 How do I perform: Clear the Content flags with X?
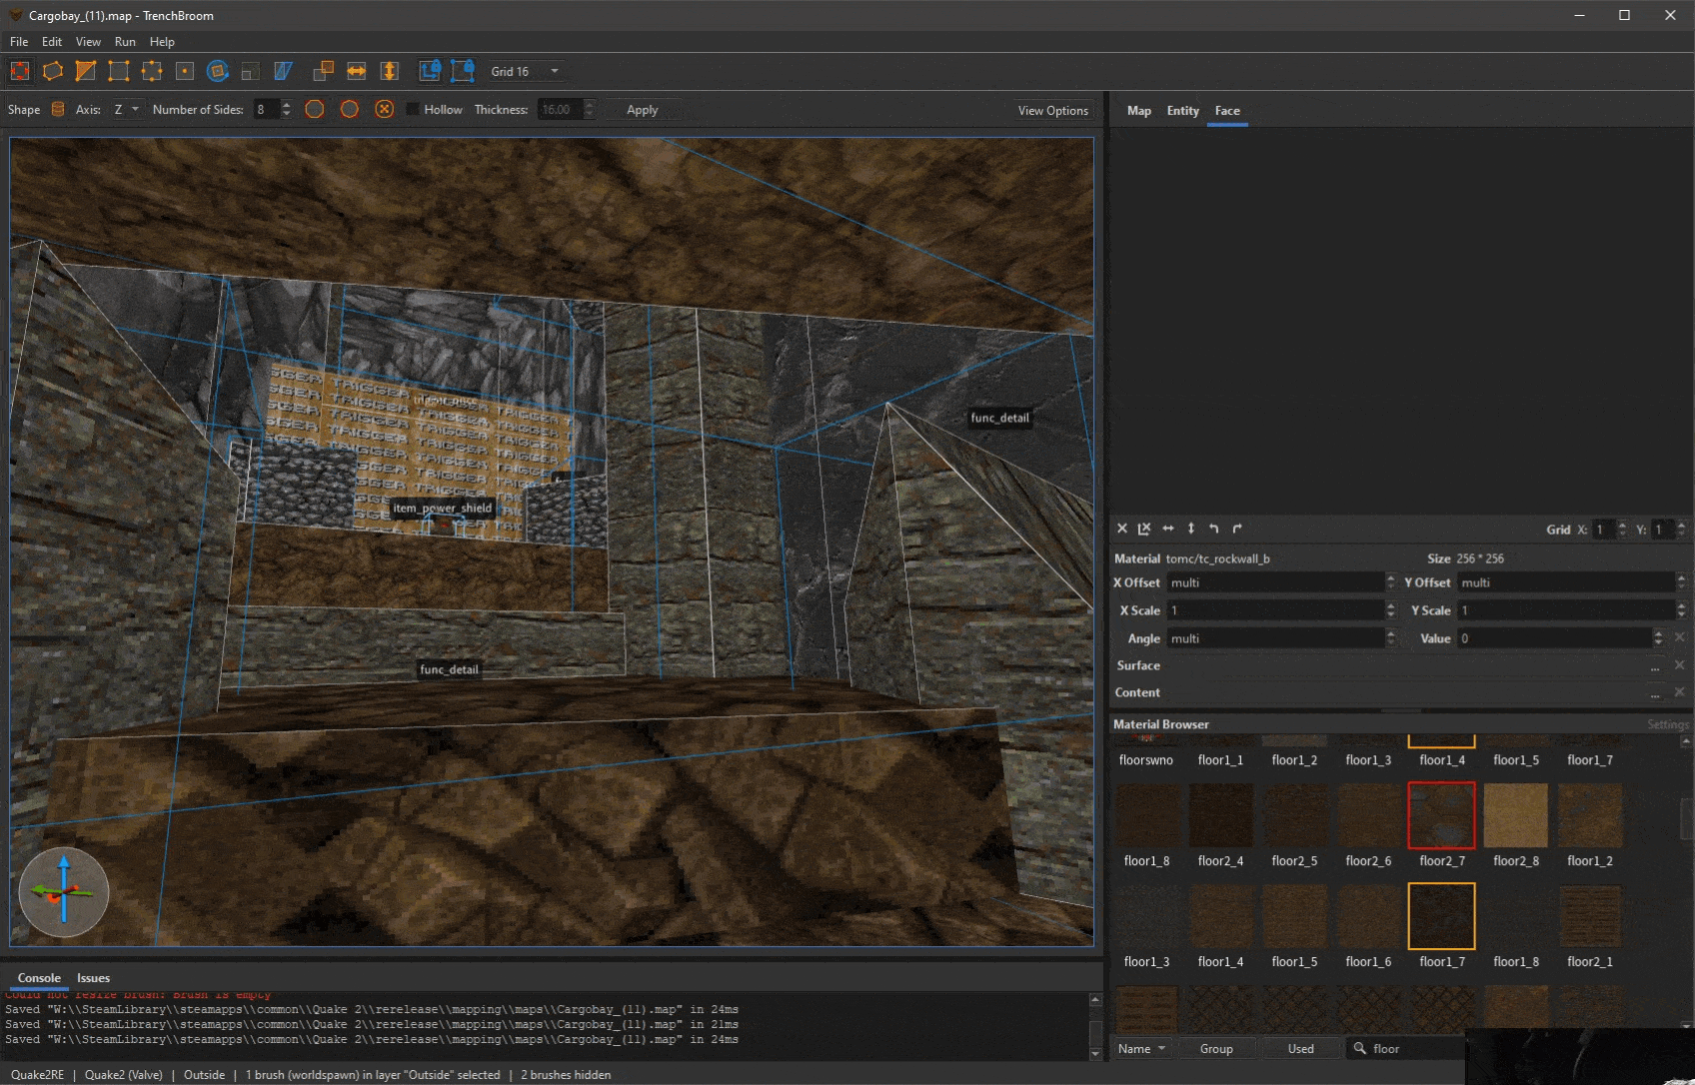(x=1680, y=692)
